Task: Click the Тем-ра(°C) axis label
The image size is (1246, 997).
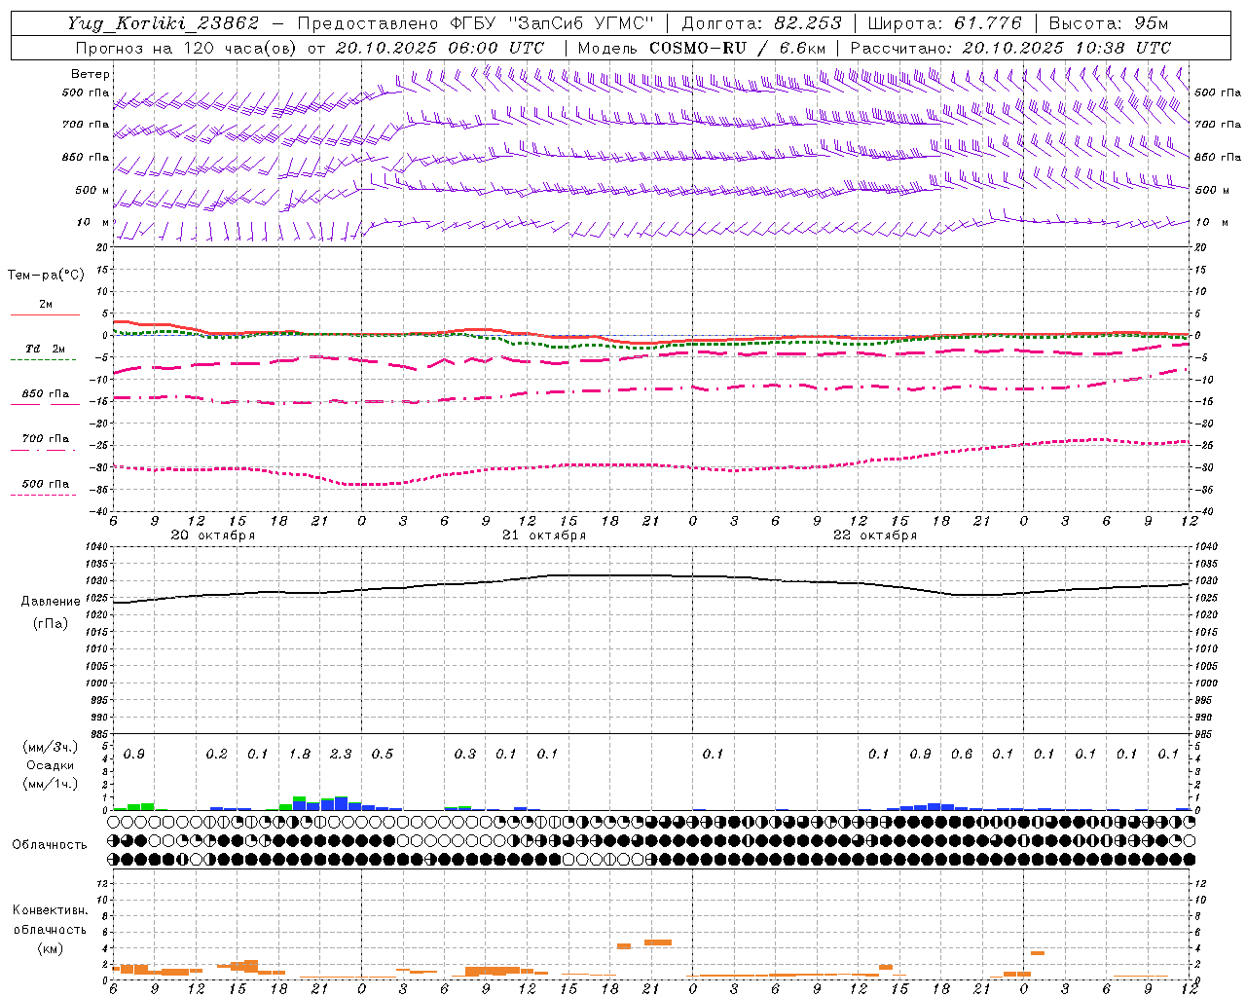Action: [x=46, y=276]
